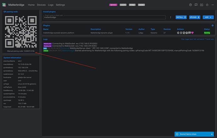Click the Devices column header
The width and height of the screenshot is (217, 138).
pyautogui.click(x=167, y=29)
